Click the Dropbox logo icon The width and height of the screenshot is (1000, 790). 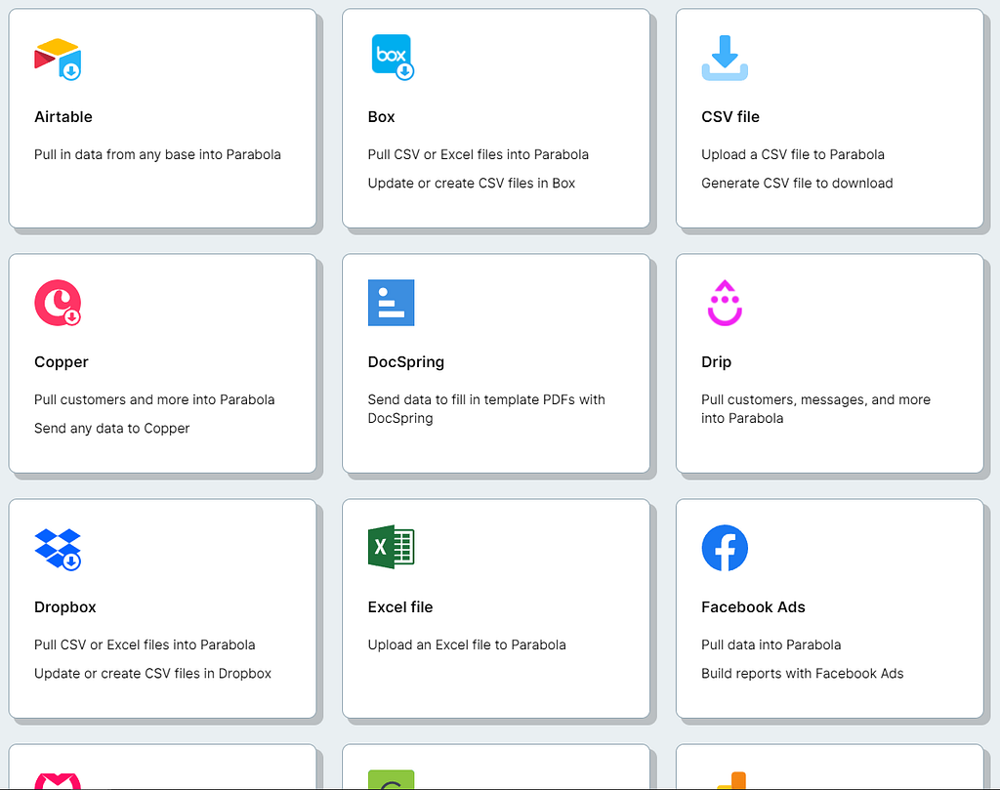tap(58, 549)
